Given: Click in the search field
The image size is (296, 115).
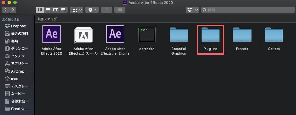Looking at the screenshot, I should pyautogui.click(x=248, y=10).
